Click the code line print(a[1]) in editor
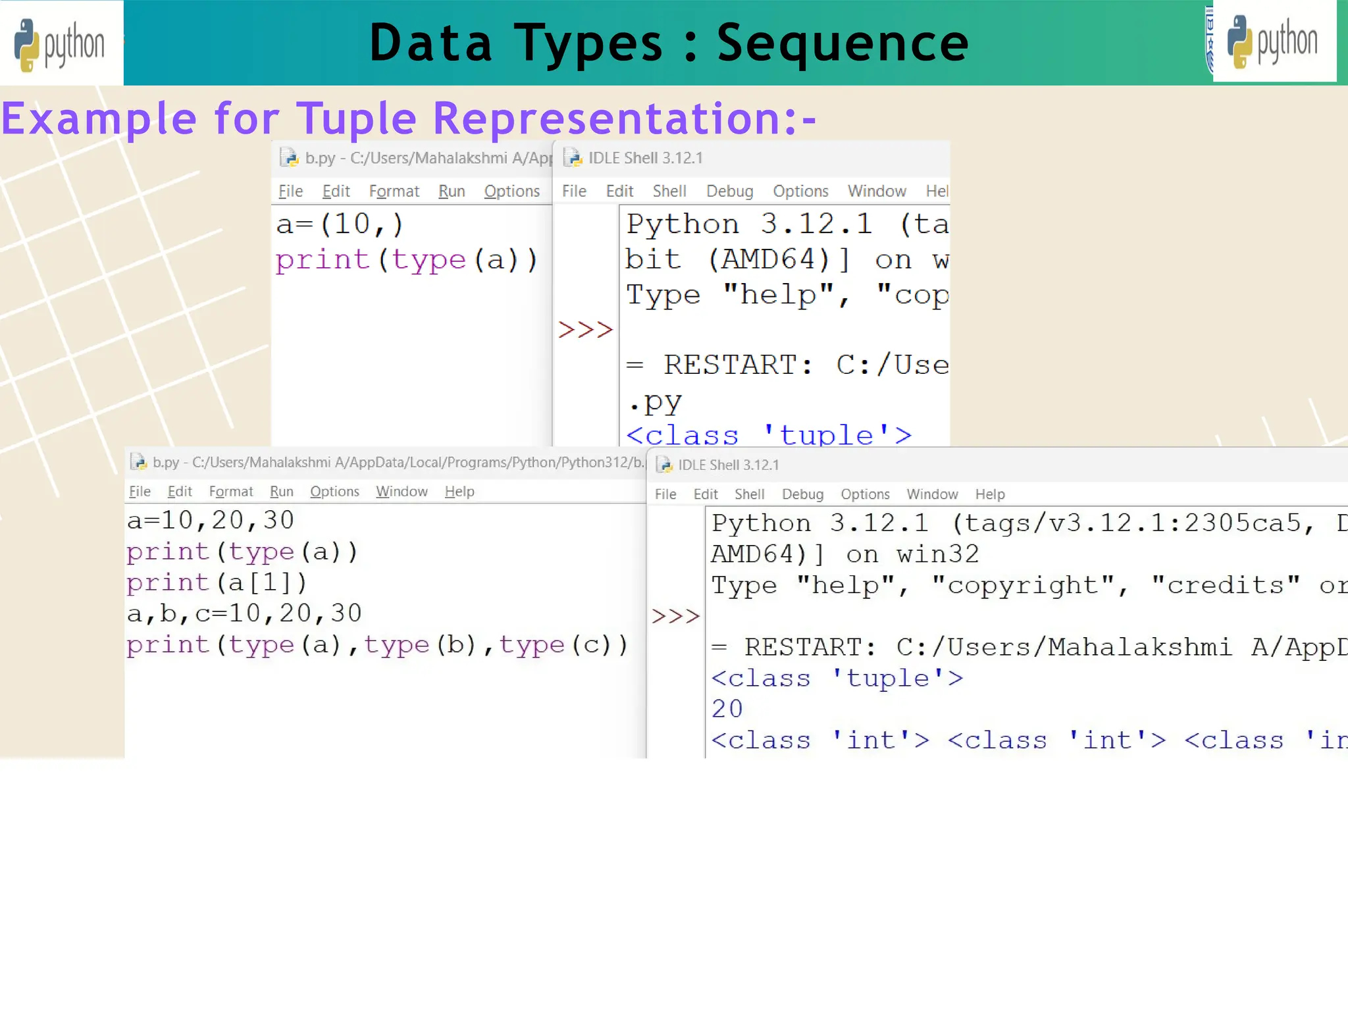The width and height of the screenshot is (1348, 1011). [217, 583]
